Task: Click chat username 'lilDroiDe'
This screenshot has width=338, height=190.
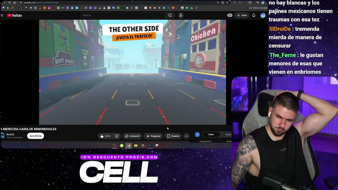Action: click(x=280, y=29)
